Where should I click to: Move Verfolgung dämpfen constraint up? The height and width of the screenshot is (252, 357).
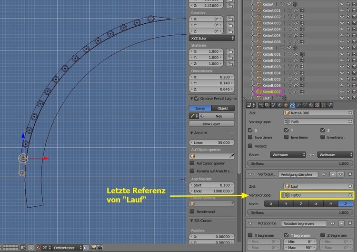pyautogui.click(x=333, y=174)
